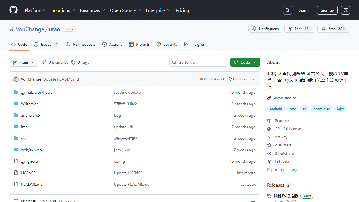Open the Pull requests tab
The image size is (359, 202).
(x=81, y=44)
